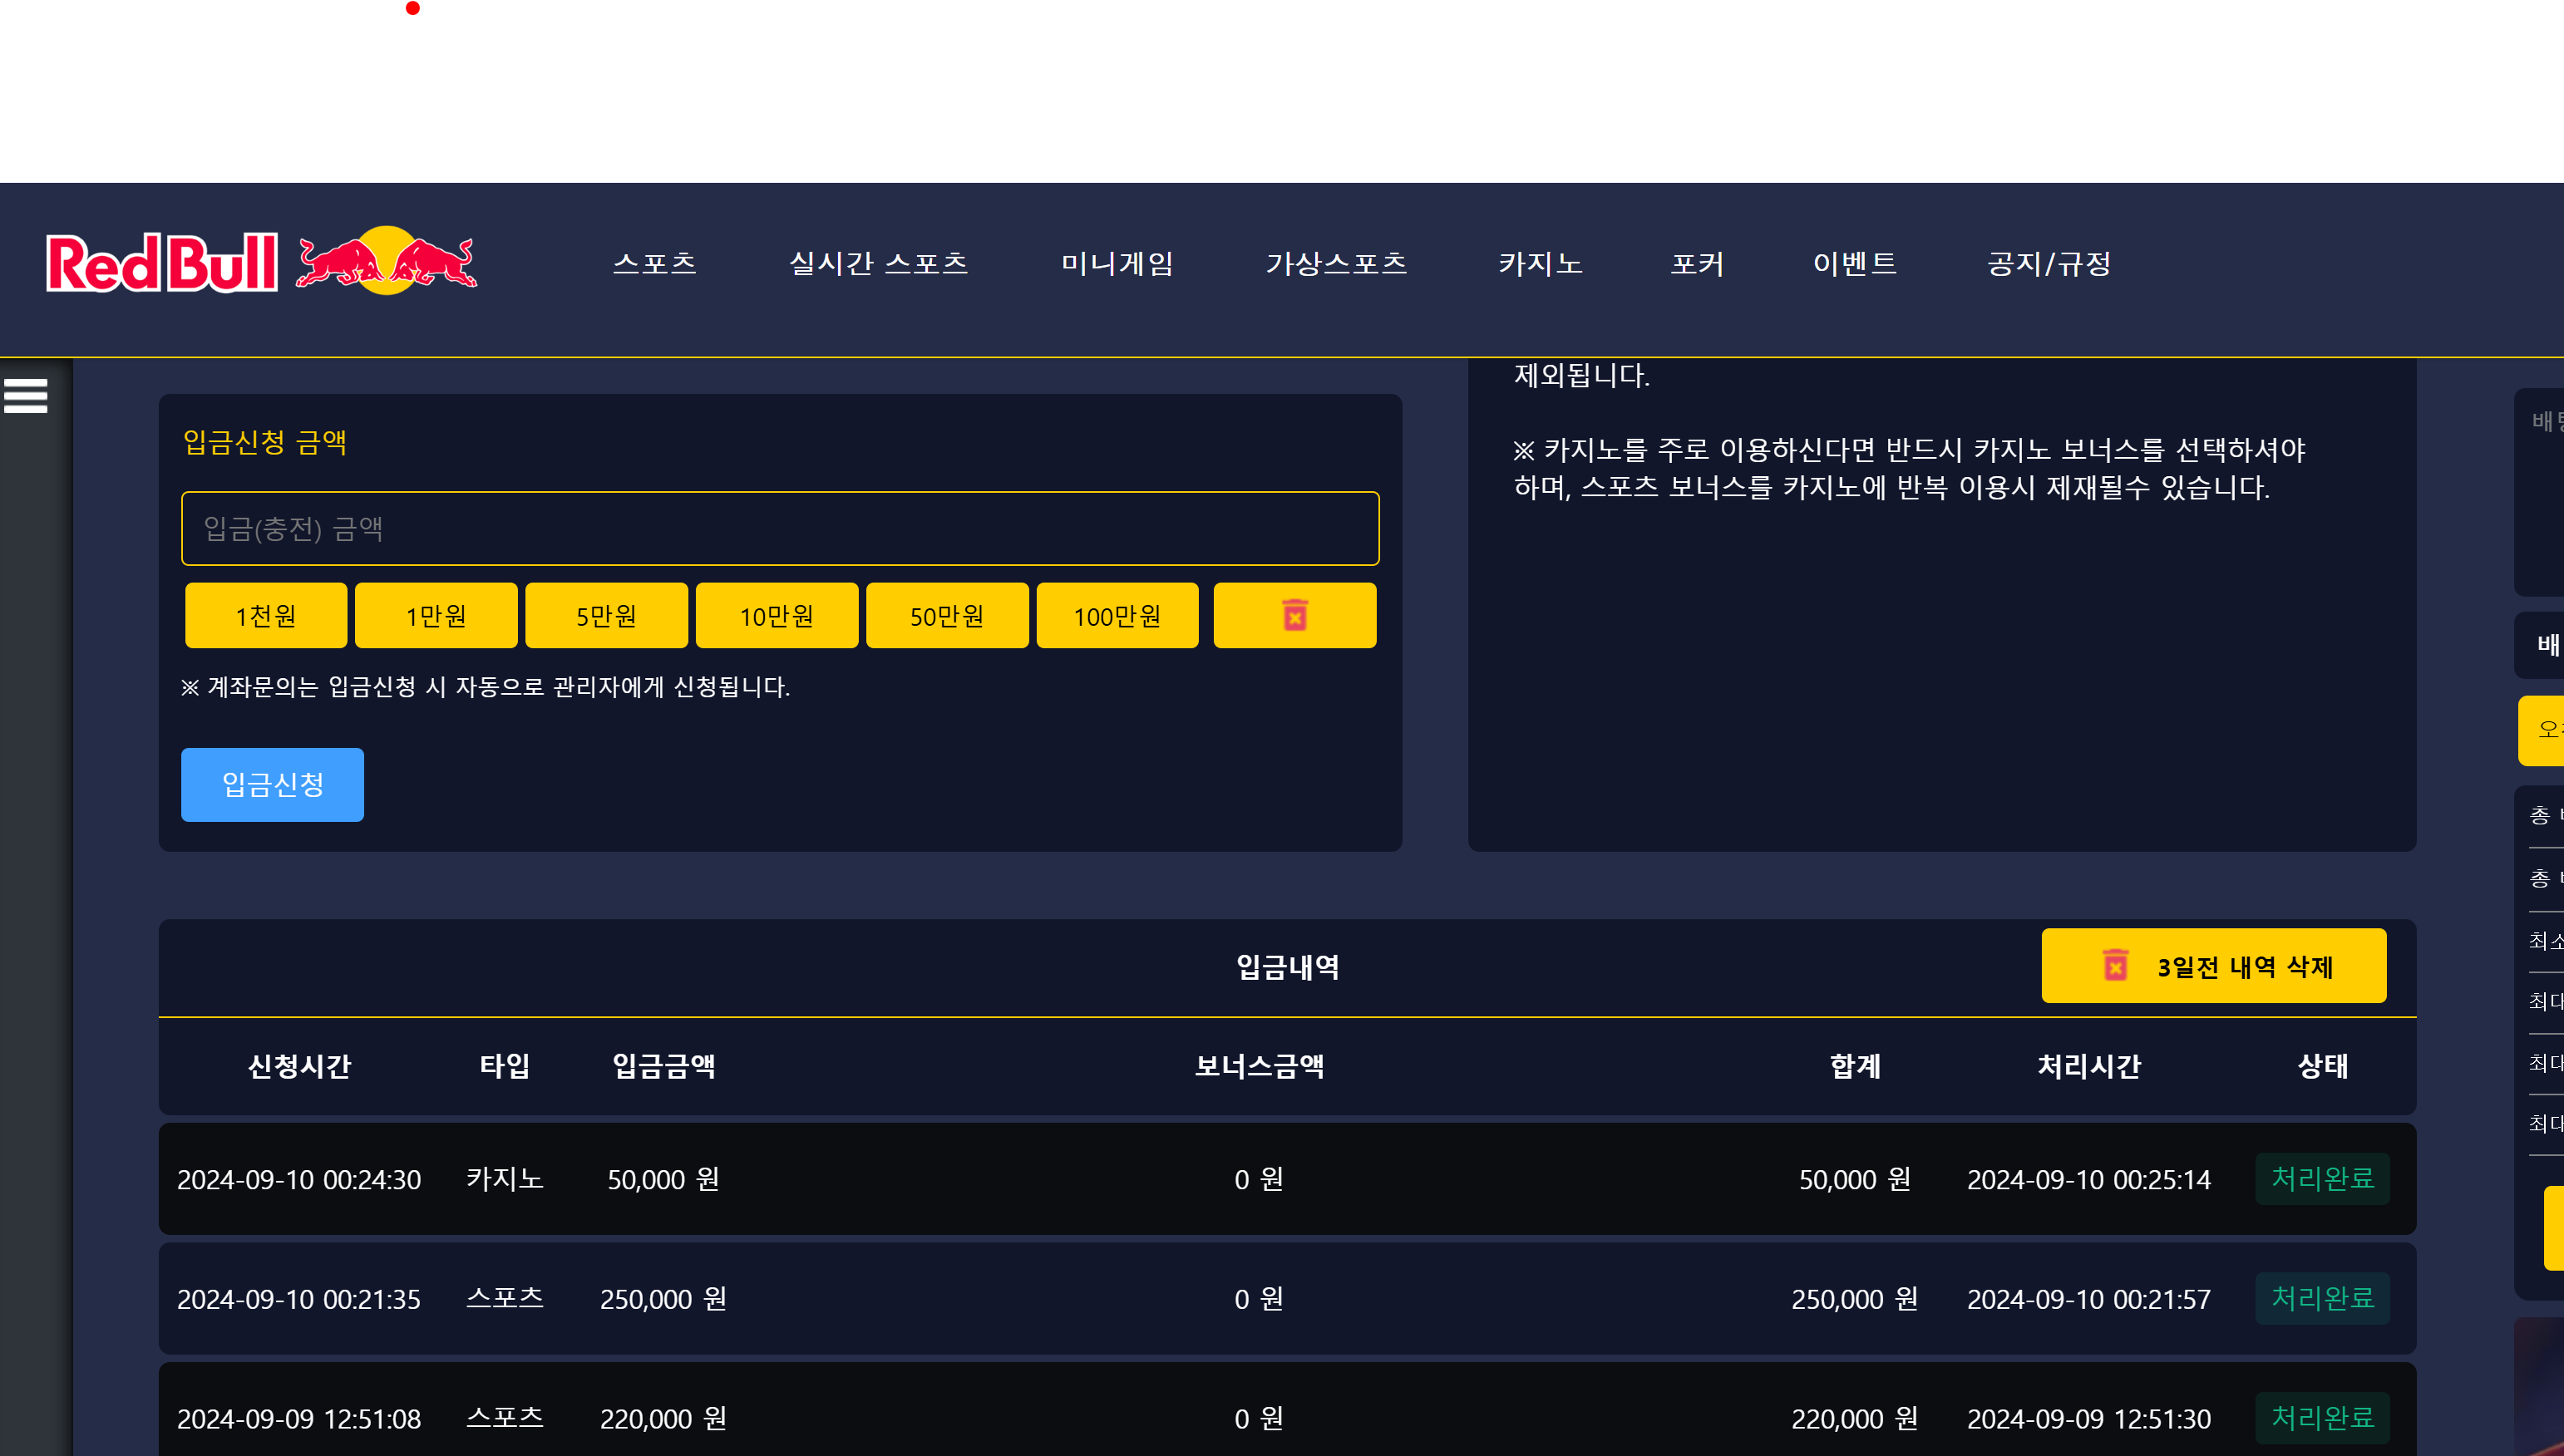Open 공지/규정 page
The height and width of the screenshot is (1456, 2564).
[x=2048, y=263]
